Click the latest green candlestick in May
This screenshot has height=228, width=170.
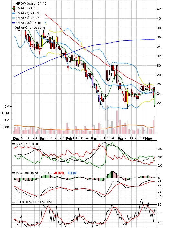pos(154,98)
